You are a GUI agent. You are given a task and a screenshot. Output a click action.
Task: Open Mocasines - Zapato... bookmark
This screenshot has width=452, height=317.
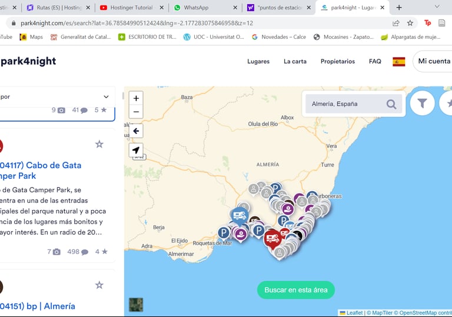(344, 37)
